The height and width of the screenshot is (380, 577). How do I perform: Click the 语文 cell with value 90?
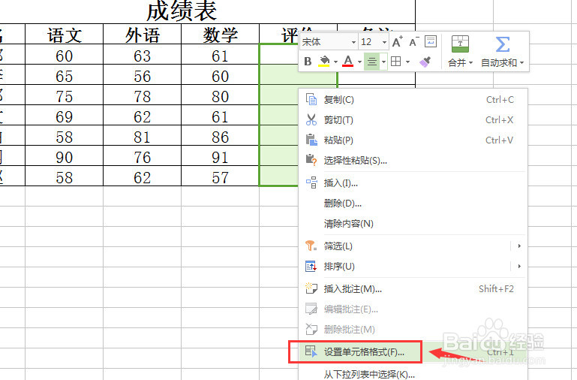[65, 155]
